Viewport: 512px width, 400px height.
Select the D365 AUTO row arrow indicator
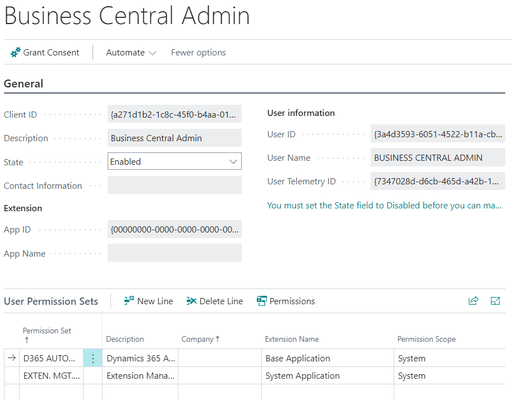(x=12, y=359)
